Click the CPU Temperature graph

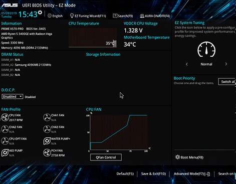click(93, 38)
